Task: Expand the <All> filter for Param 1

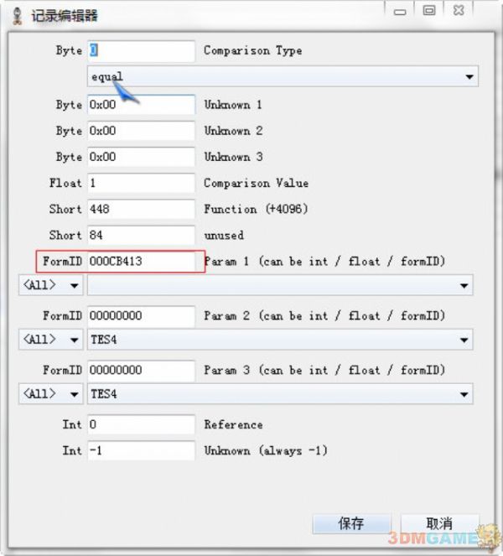Action: [x=50, y=286]
